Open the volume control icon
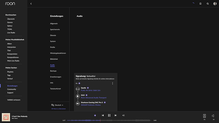Image resolution: width=219 pixels, height=123 pixels. point(213,116)
